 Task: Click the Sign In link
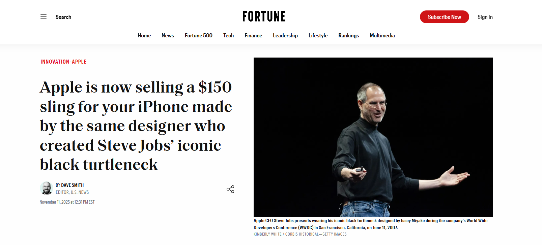485,17
